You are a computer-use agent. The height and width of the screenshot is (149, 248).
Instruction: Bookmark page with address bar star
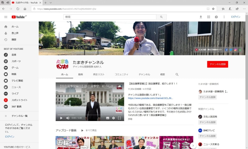213,9
